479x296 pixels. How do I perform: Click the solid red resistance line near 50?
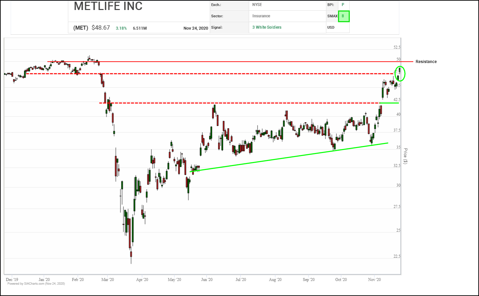coord(233,62)
